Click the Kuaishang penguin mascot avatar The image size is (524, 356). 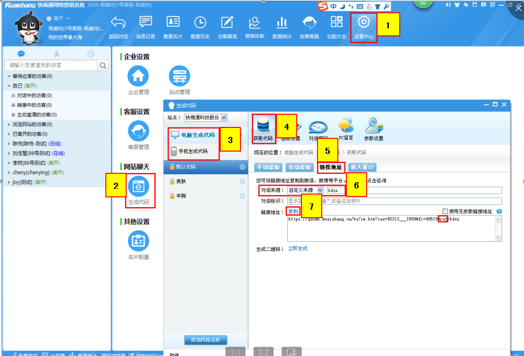29,28
